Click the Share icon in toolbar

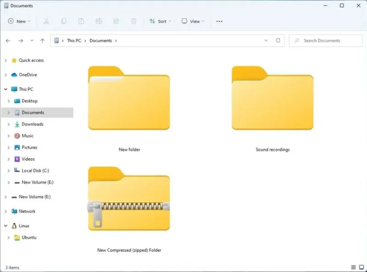(116, 21)
